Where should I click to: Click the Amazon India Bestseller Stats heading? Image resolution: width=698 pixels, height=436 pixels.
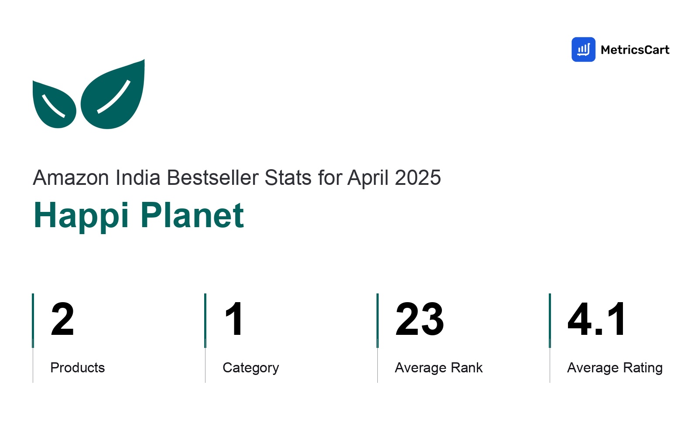tap(237, 178)
